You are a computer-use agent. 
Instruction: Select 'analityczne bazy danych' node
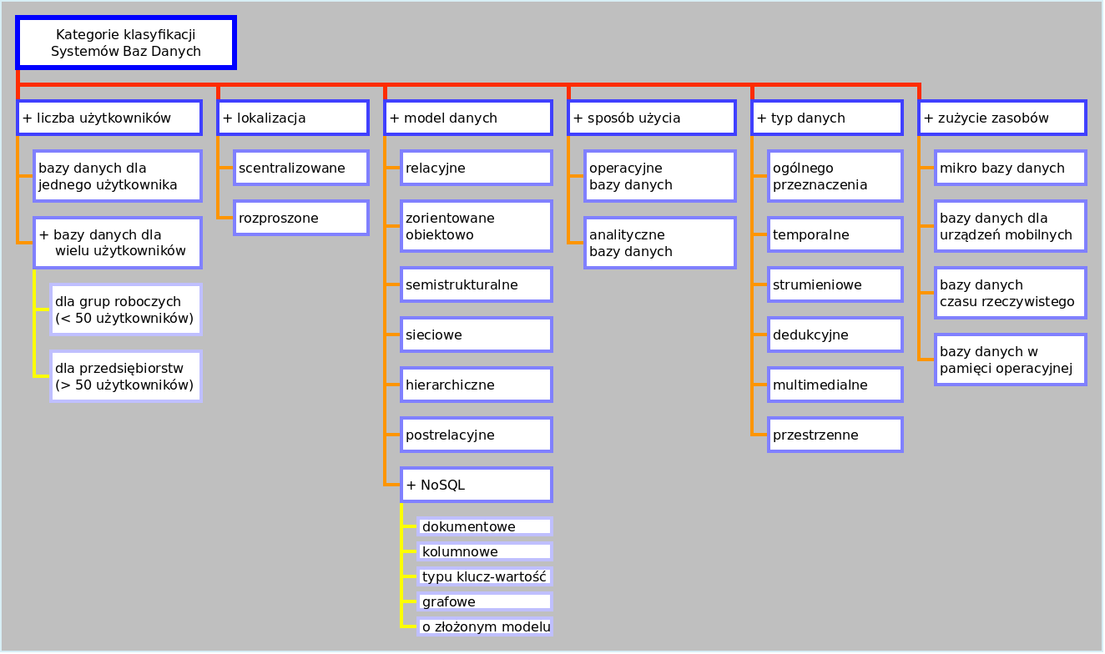point(660,243)
